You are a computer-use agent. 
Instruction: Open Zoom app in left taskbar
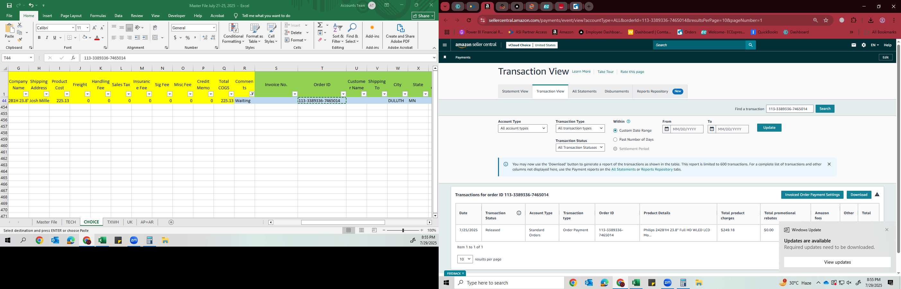click(x=134, y=241)
